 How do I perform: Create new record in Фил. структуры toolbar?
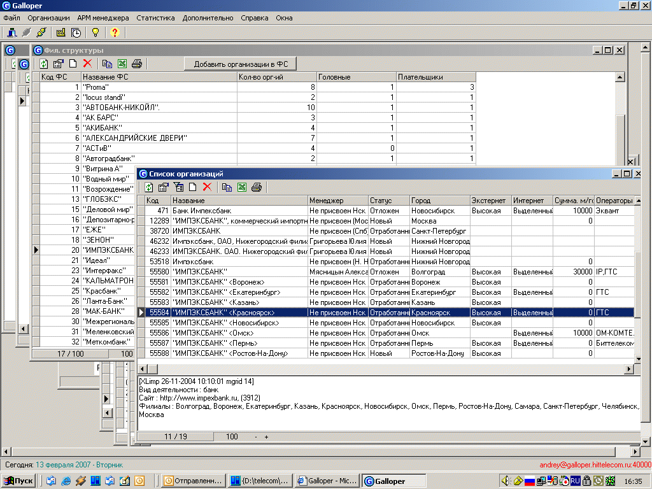tap(73, 64)
